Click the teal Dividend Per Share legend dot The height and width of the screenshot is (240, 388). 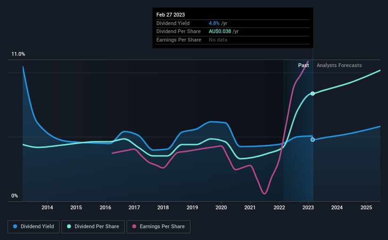point(69,226)
